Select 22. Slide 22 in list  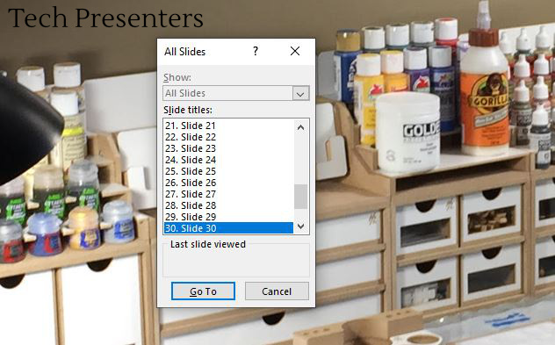pos(228,137)
